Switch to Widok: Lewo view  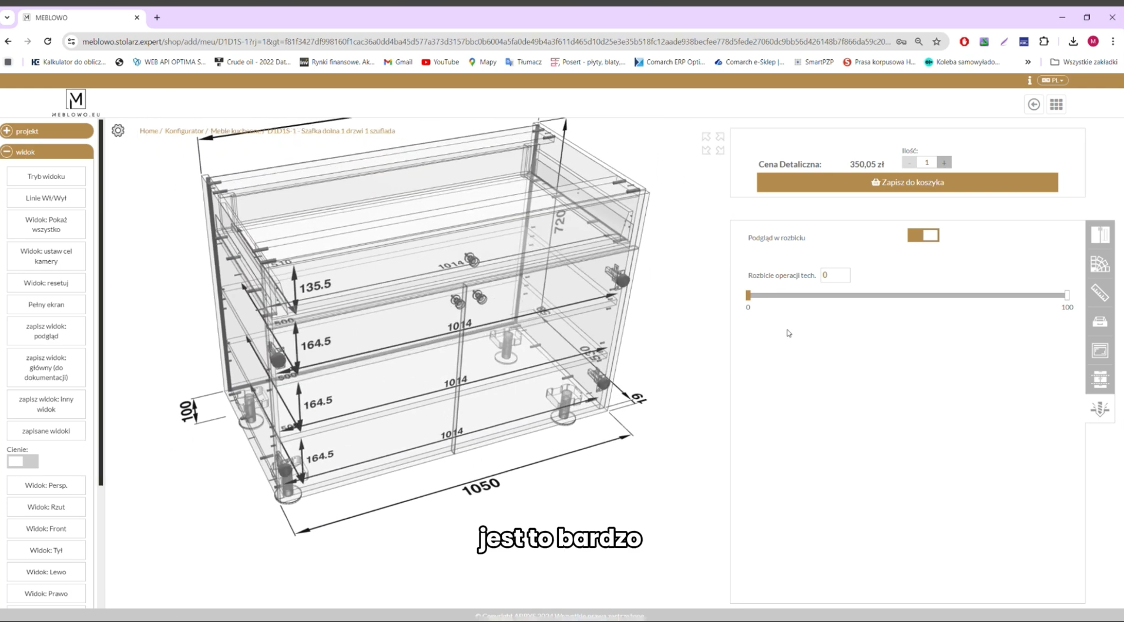coord(46,572)
